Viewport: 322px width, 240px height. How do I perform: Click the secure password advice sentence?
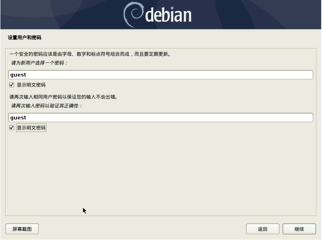[90, 54]
